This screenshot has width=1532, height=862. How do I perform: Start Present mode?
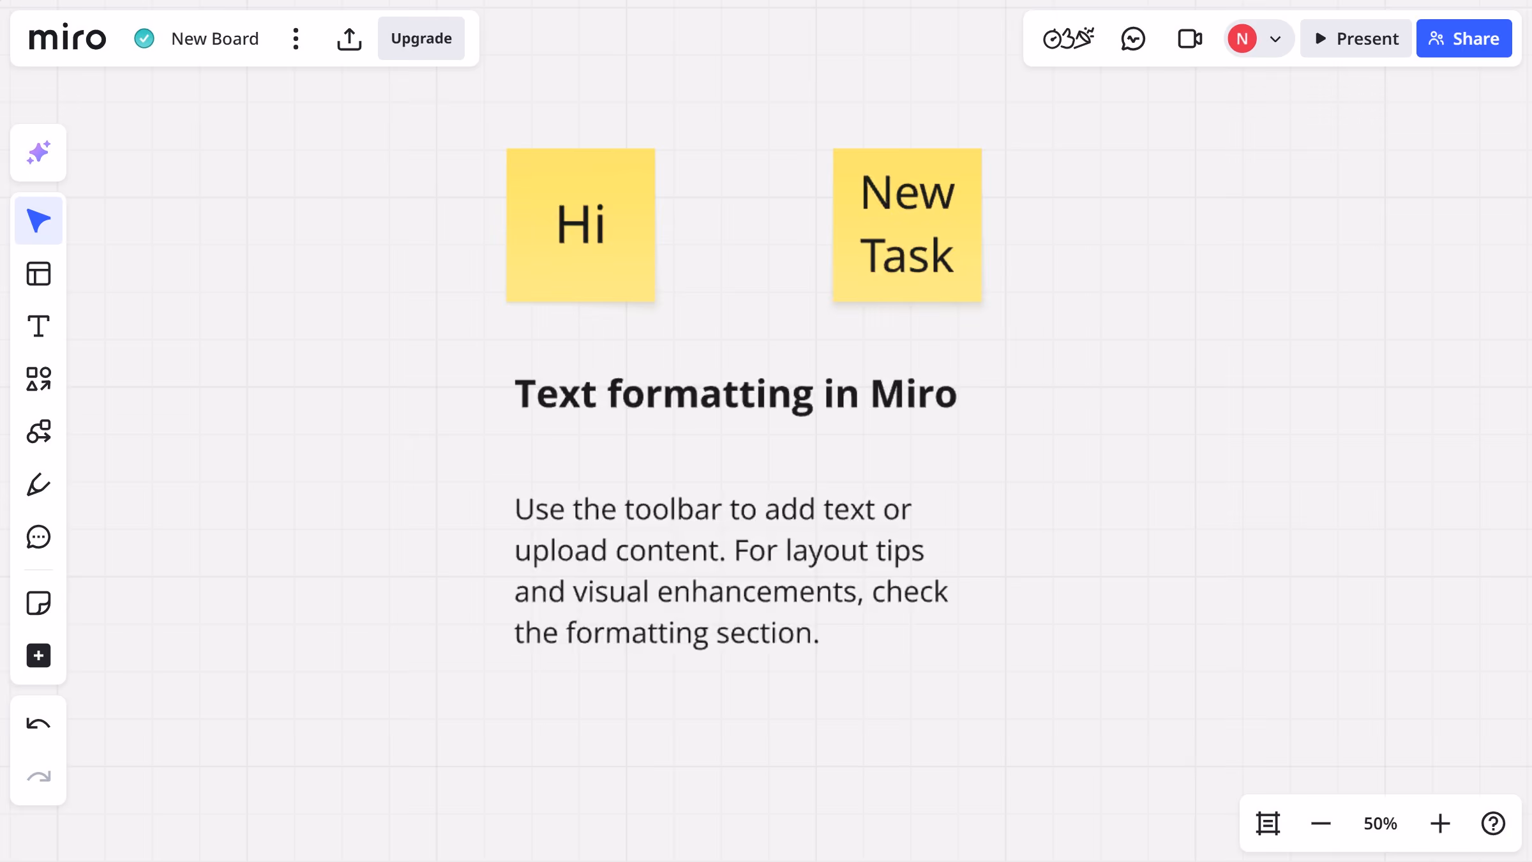pyautogui.click(x=1356, y=39)
